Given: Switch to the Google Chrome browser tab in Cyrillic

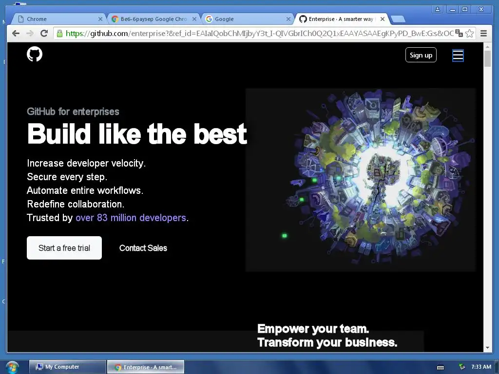Looking at the screenshot, I should (x=154, y=19).
